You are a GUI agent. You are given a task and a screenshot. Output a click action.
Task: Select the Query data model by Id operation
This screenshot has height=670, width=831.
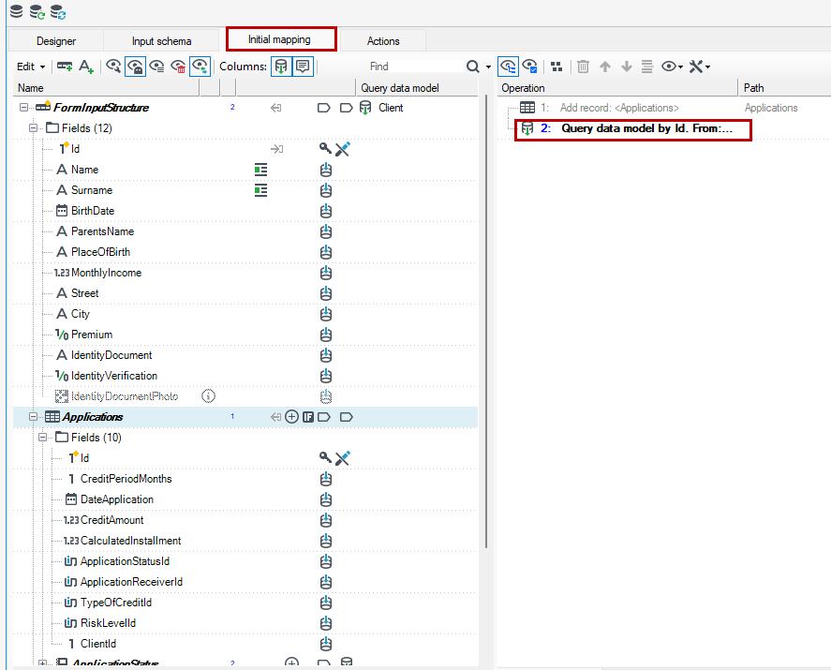point(646,128)
